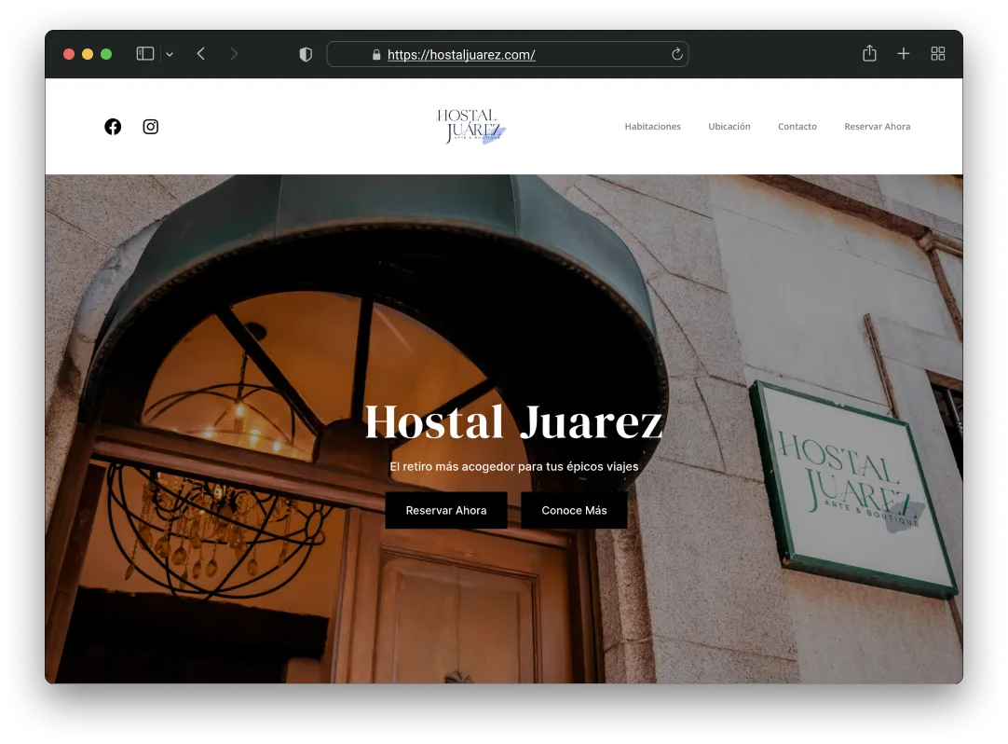This screenshot has height=744, width=1008.
Task: Click the Hostal Juarez logo
Action: (x=470, y=126)
